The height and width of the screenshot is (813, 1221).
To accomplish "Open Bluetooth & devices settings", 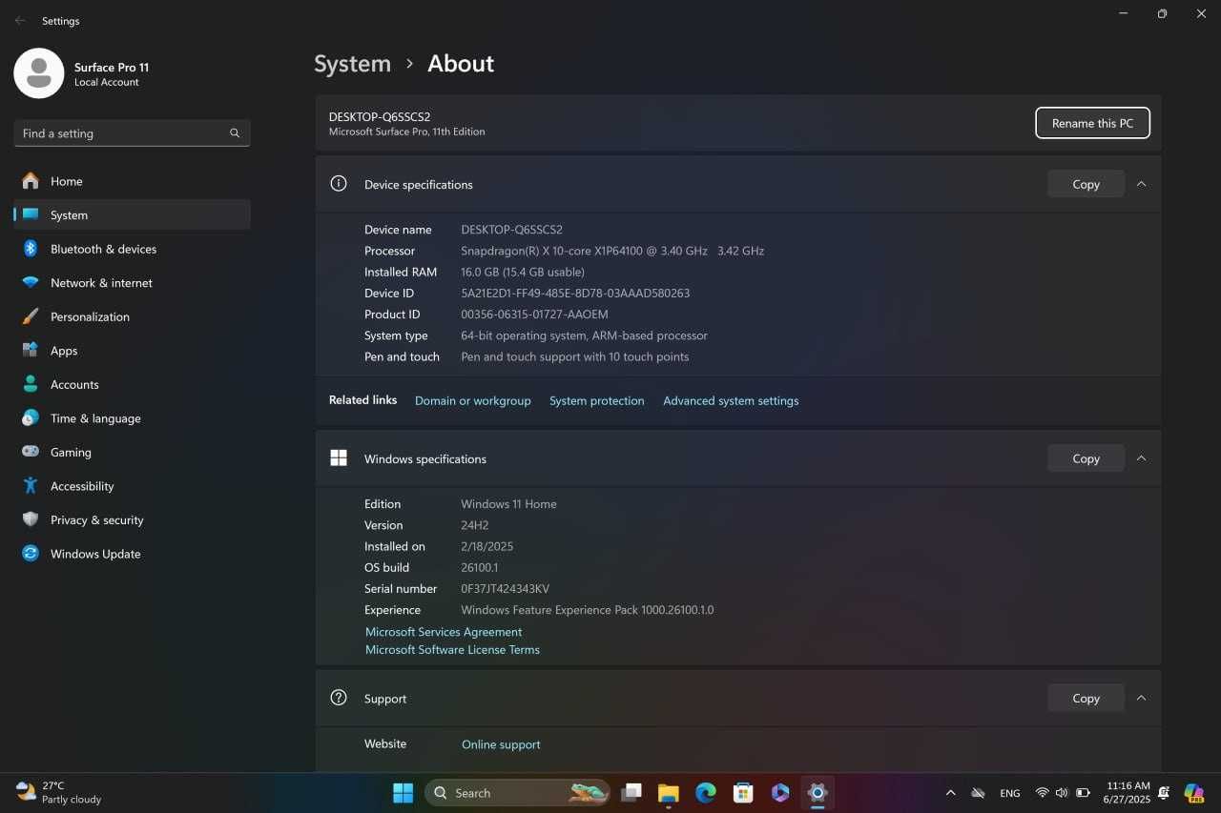I will point(132,249).
